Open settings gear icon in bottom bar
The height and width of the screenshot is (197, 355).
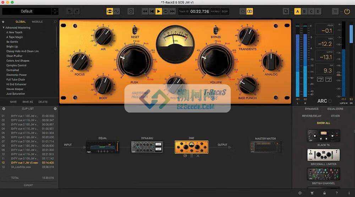click(x=300, y=193)
